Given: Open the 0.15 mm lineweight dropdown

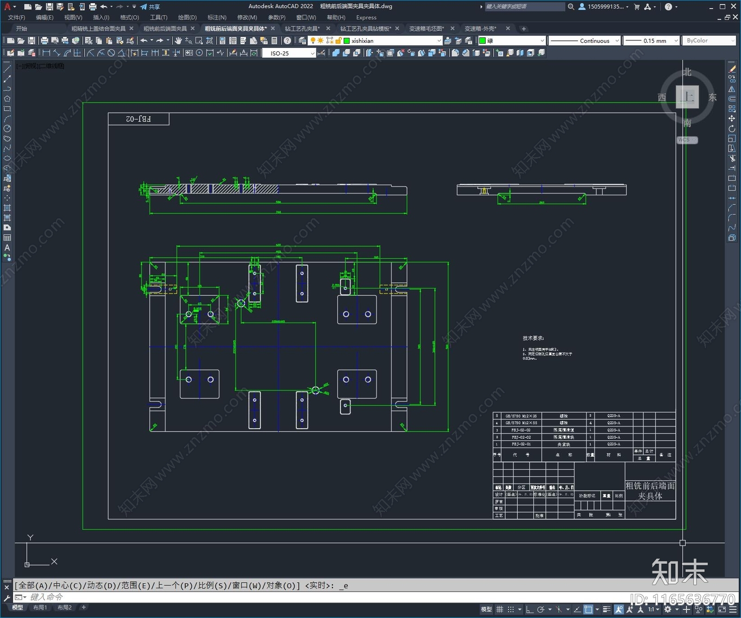Looking at the screenshot, I should point(651,41).
